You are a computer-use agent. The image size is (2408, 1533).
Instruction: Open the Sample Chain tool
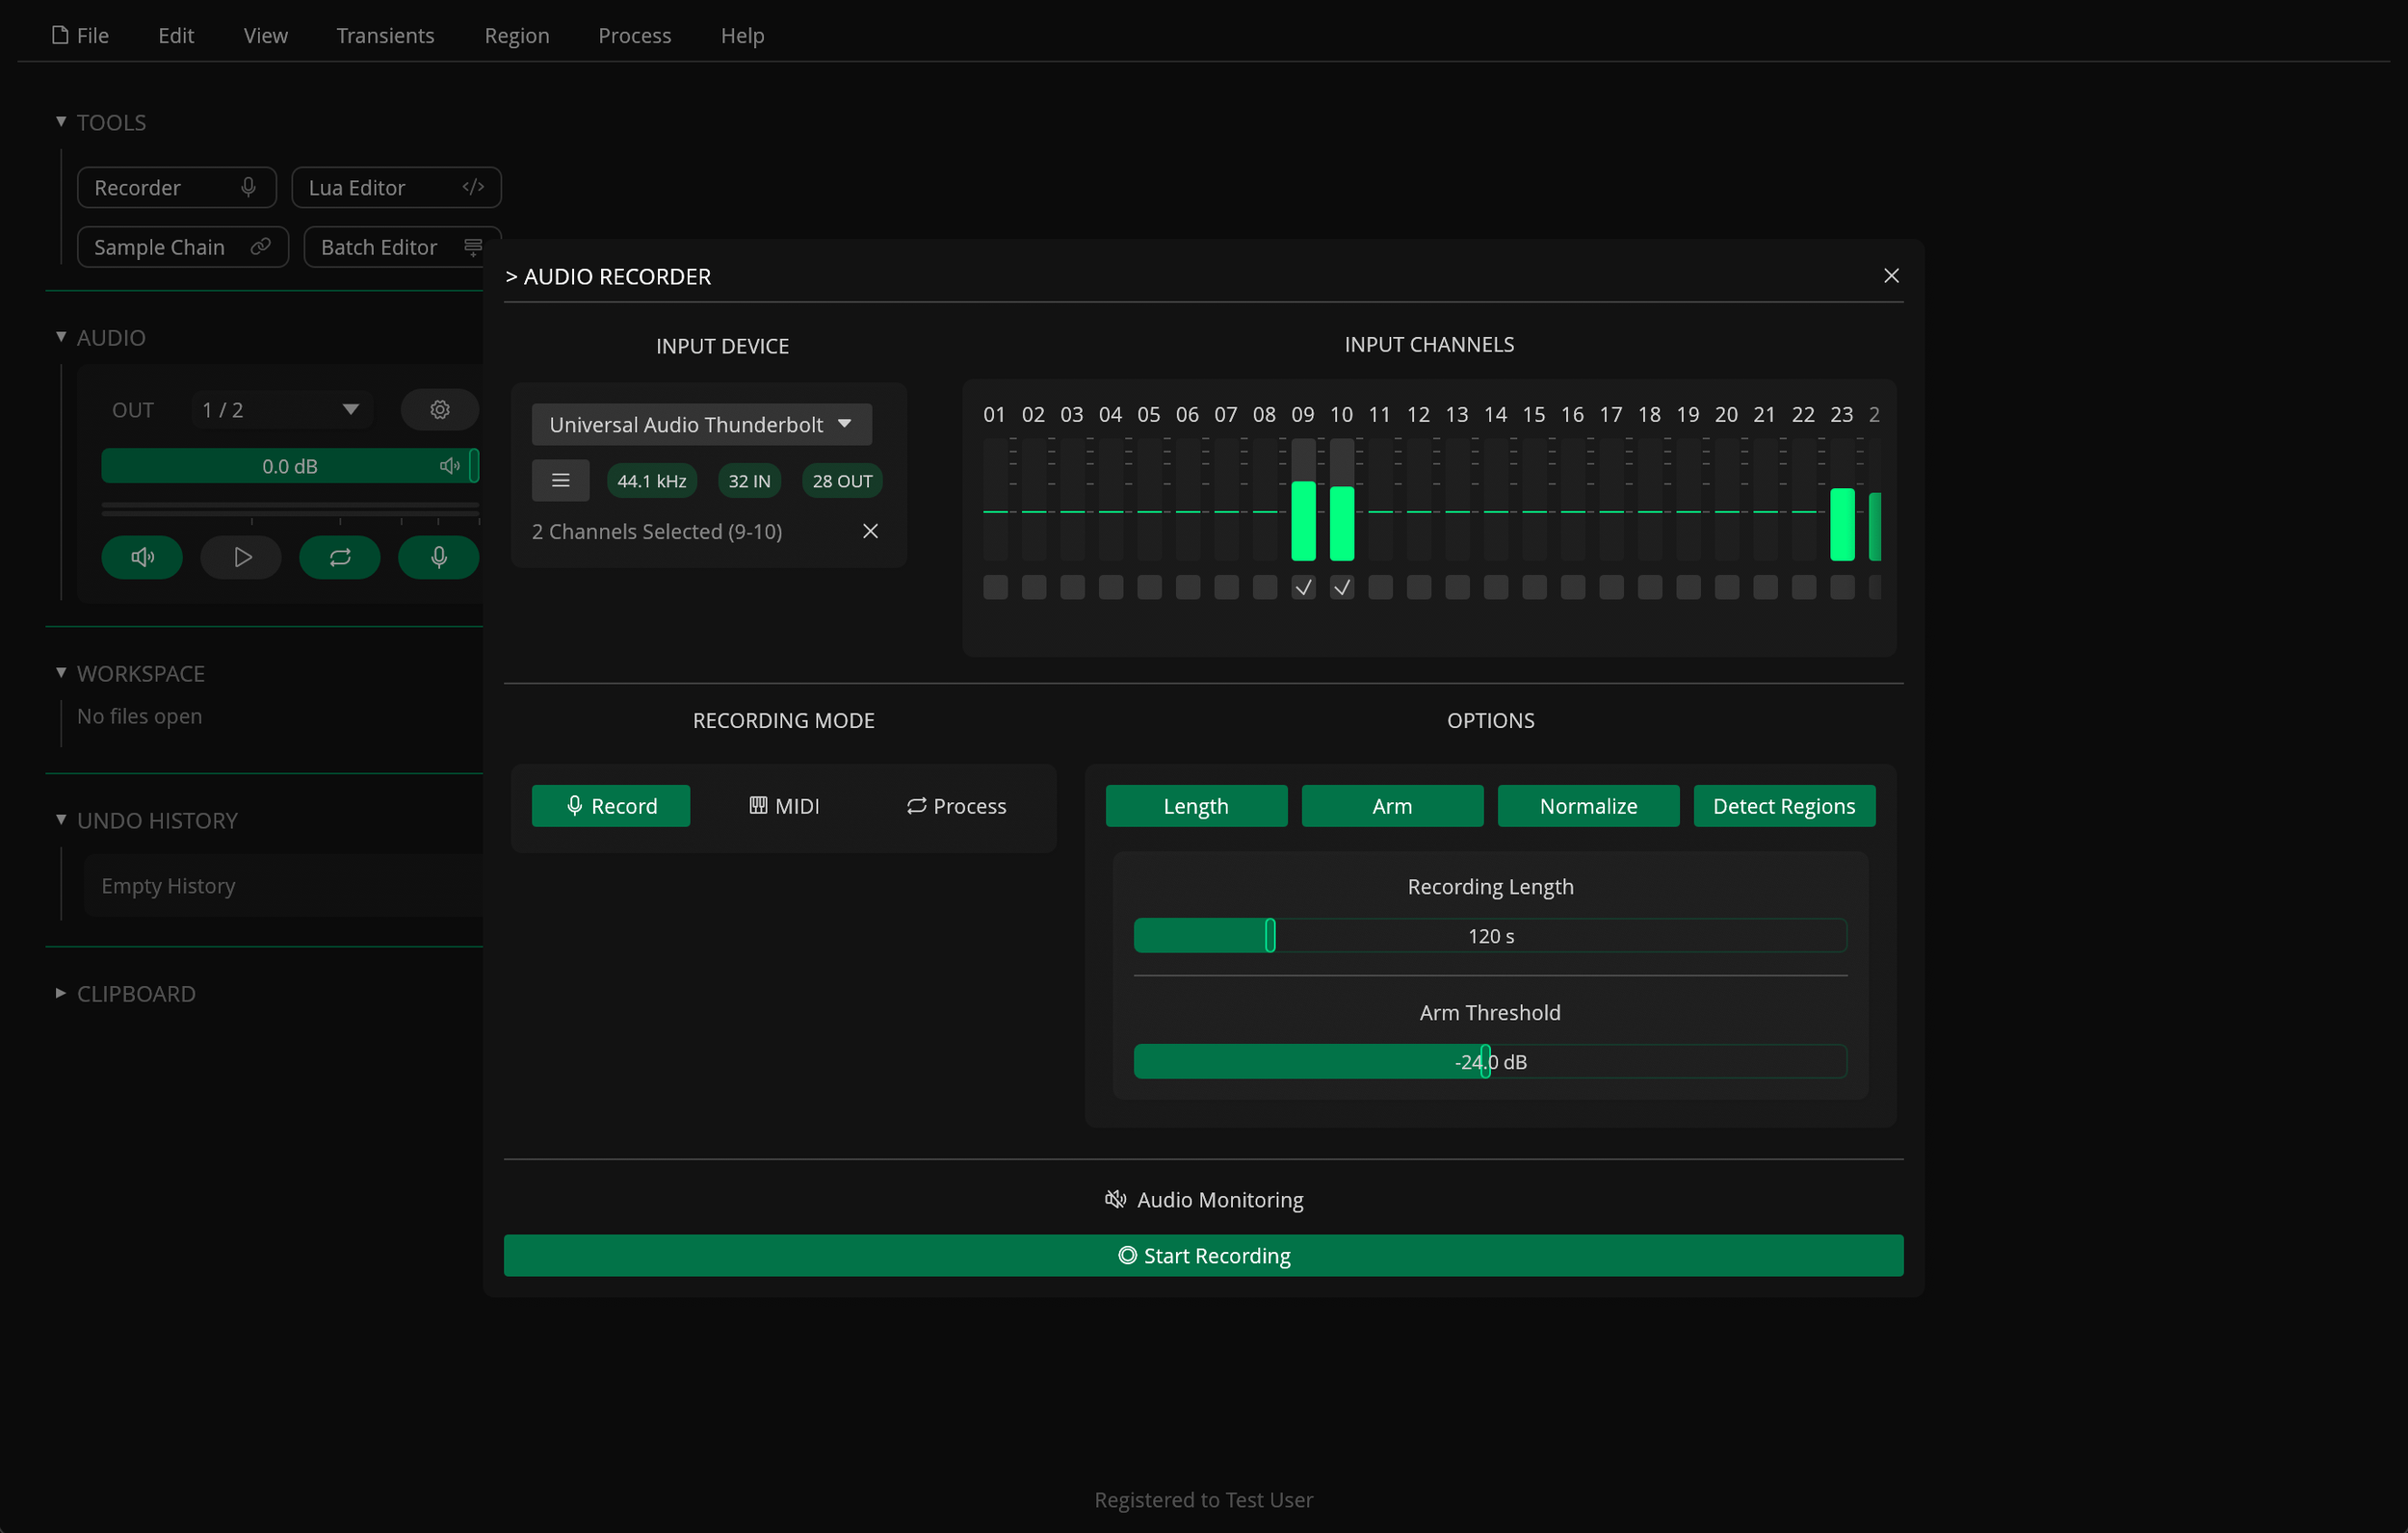tap(182, 247)
